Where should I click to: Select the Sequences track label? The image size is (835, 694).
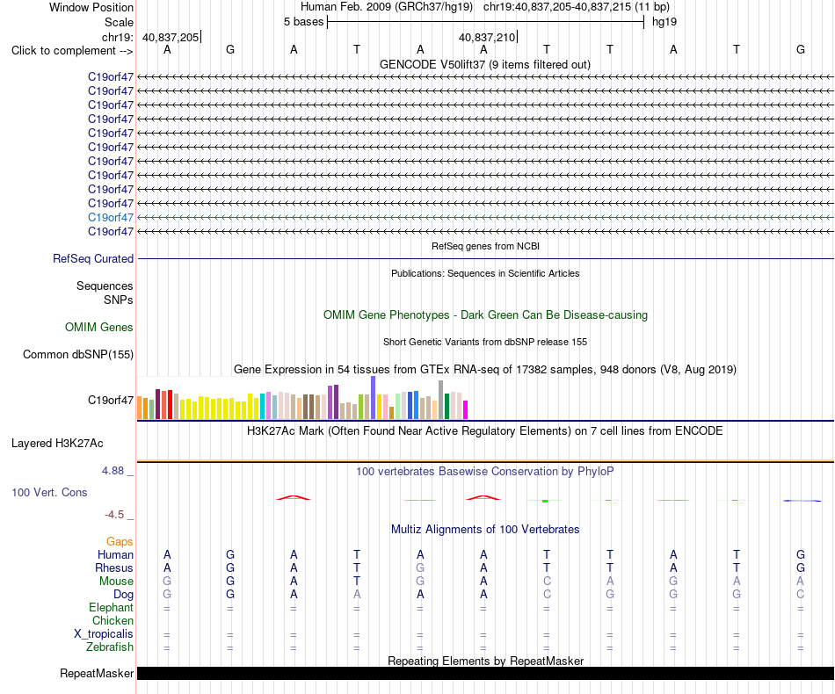point(105,286)
